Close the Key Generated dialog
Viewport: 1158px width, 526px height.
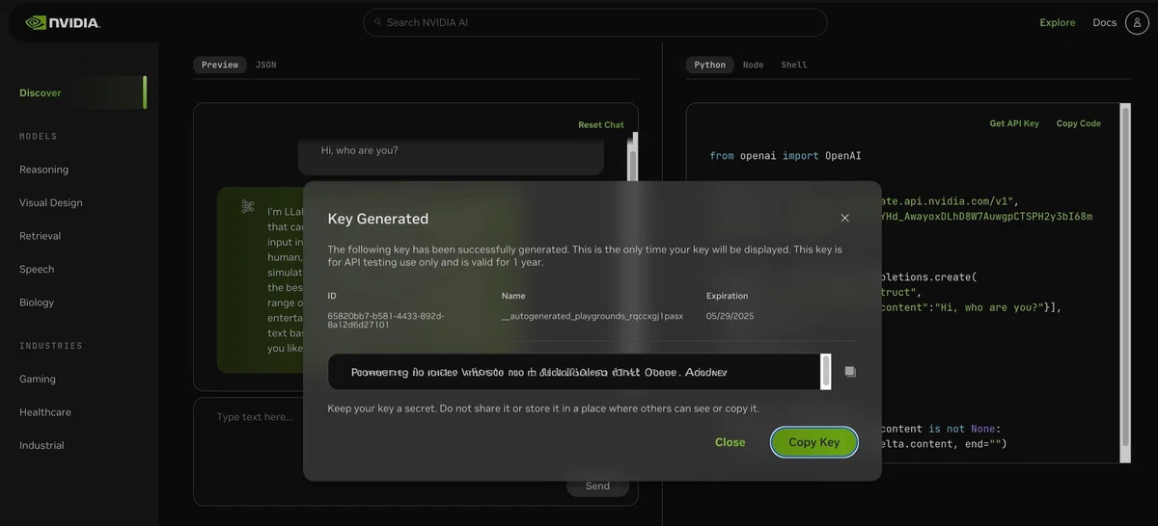pos(844,218)
